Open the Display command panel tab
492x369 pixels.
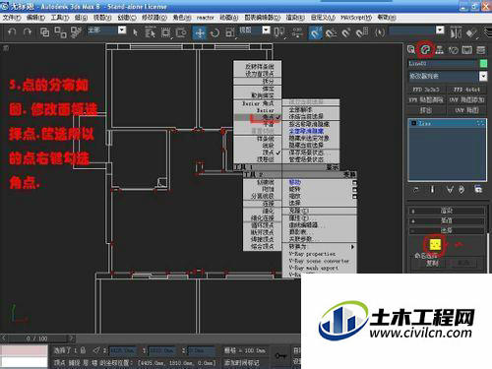click(x=467, y=50)
